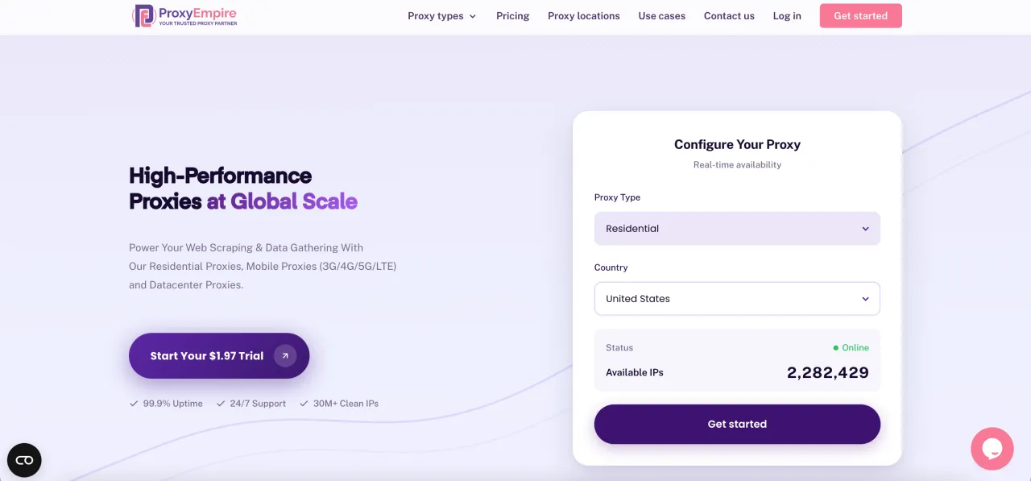Open the Proxy Type Residential dropdown
The image size is (1031, 481).
(737, 229)
